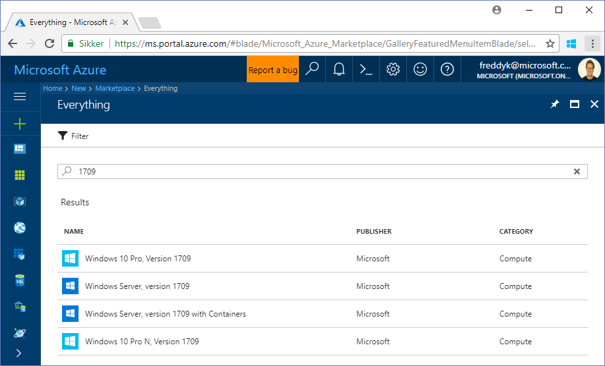Click the marketplace search input field
The width and height of the screenshot is (605, 366).
(317, 172)
